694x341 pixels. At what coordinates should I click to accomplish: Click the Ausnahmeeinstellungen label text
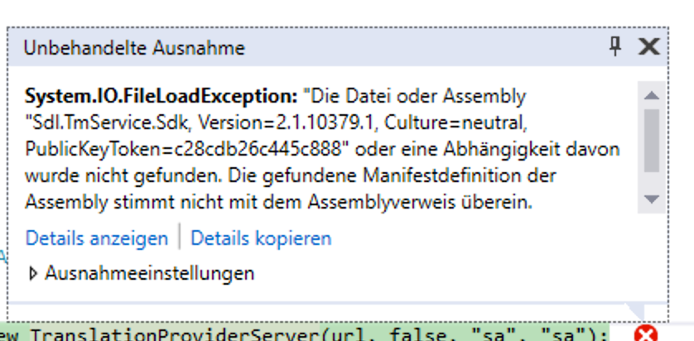[149, 273]
